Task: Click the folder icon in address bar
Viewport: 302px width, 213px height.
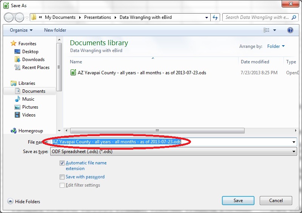Action: [x=34, y=17]
